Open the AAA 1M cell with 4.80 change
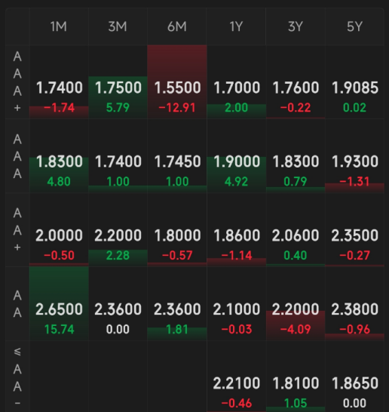 point(59,156)
